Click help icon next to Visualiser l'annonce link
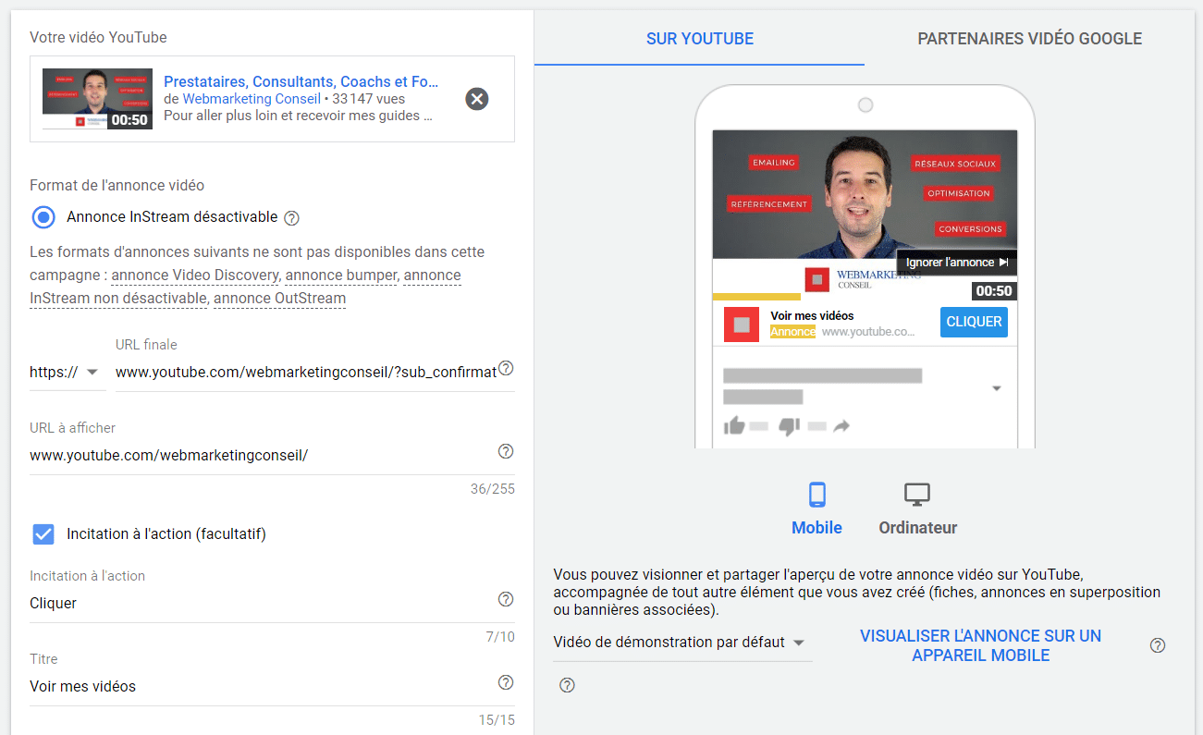The width and height of the screenshot is (1203, 735). pyautogui.click(x=1158, y=645)
